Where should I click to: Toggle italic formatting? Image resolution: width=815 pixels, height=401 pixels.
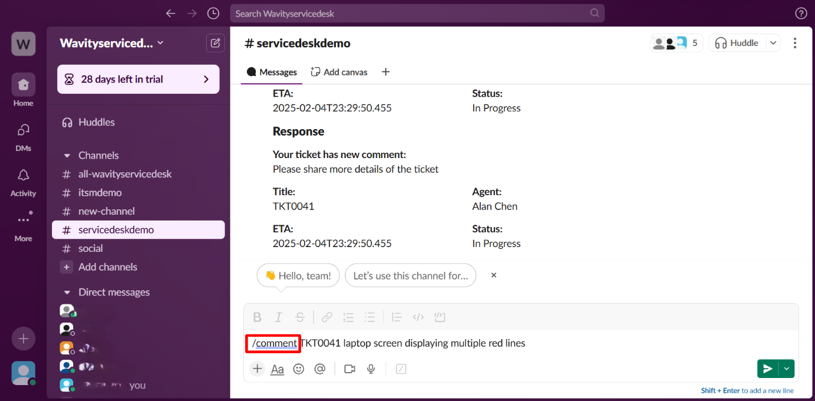[279, 317]
